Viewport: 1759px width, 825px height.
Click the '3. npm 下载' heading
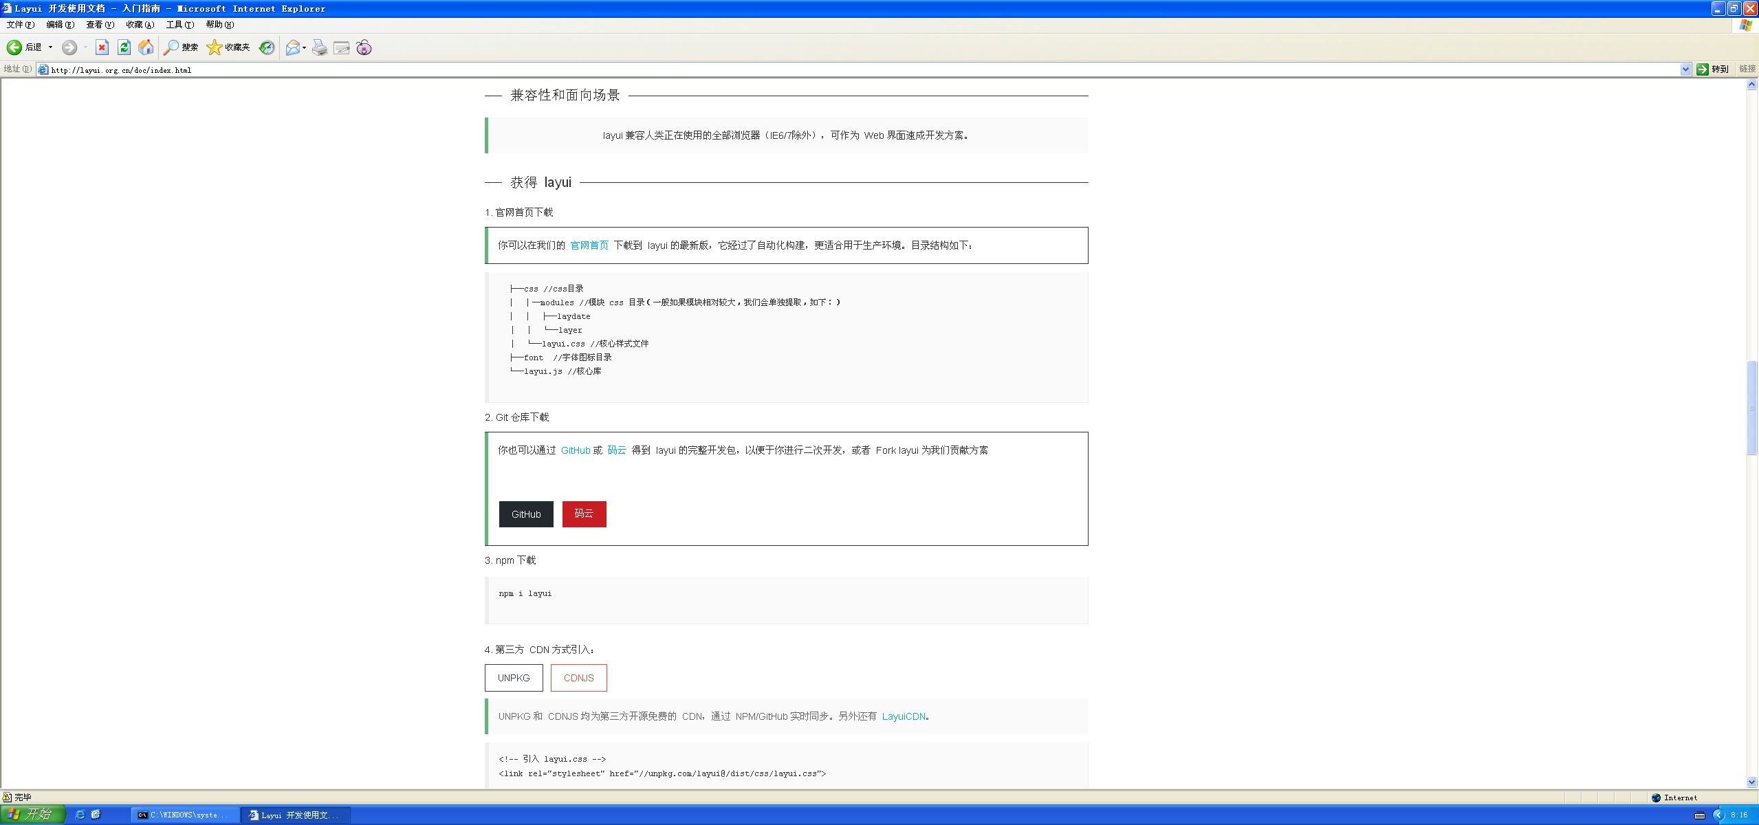pyautogui.click(x=510, y=560)
